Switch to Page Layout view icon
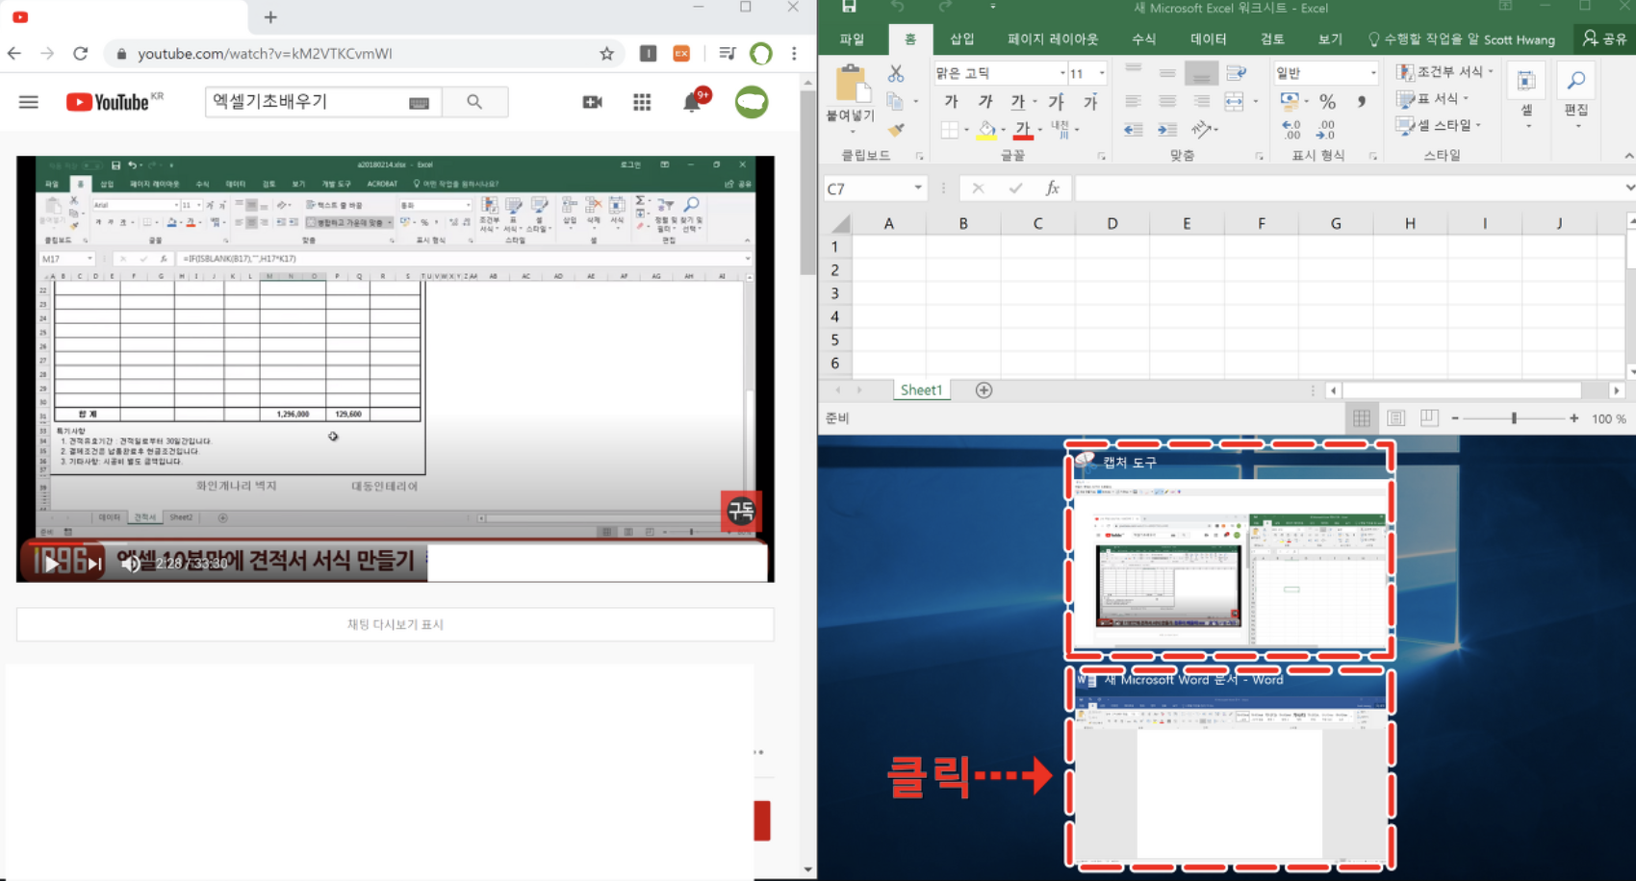This screenshot has width=1636, height=881. tap(1395, 418)
